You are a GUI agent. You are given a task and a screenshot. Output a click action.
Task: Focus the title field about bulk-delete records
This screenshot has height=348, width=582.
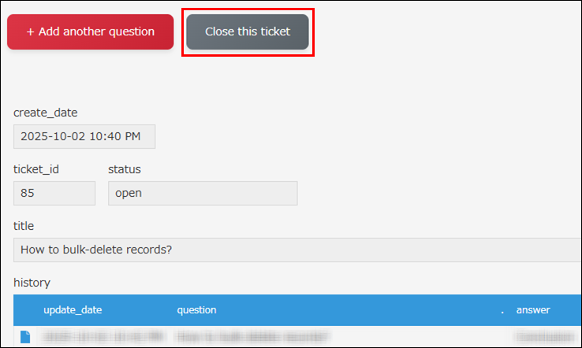pos(297,250)
